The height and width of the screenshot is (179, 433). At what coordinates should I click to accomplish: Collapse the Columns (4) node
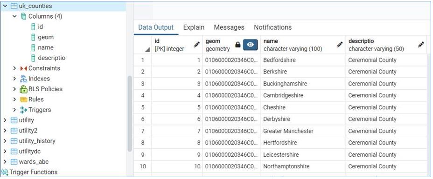point(14,16)
